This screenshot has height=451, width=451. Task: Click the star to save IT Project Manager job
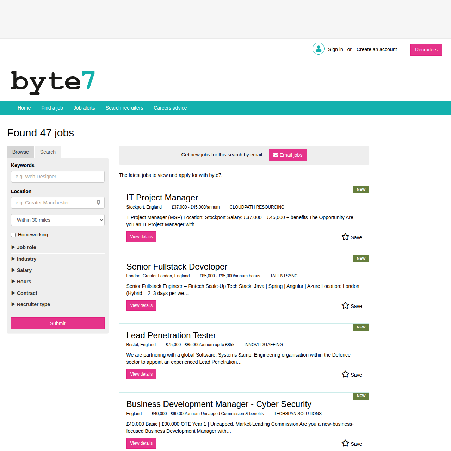click(345, 236)
